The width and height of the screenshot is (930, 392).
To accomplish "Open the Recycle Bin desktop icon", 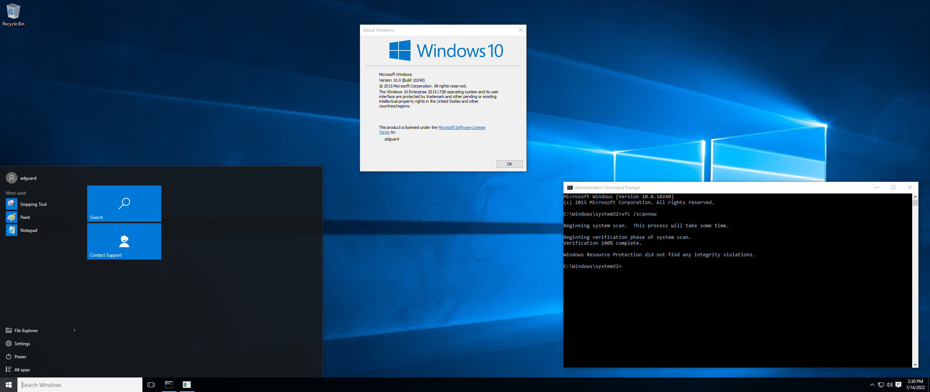I will 13,15.
